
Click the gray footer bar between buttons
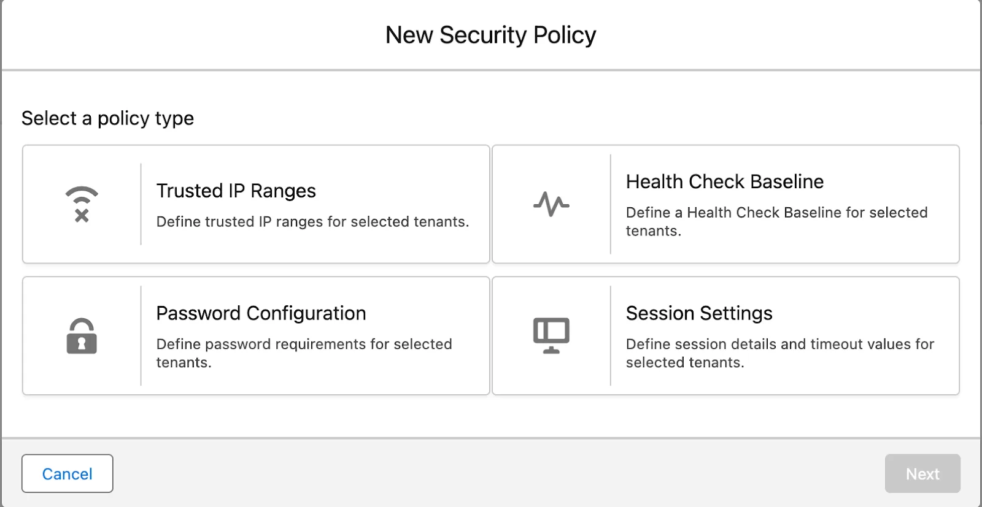coord(491,473)
